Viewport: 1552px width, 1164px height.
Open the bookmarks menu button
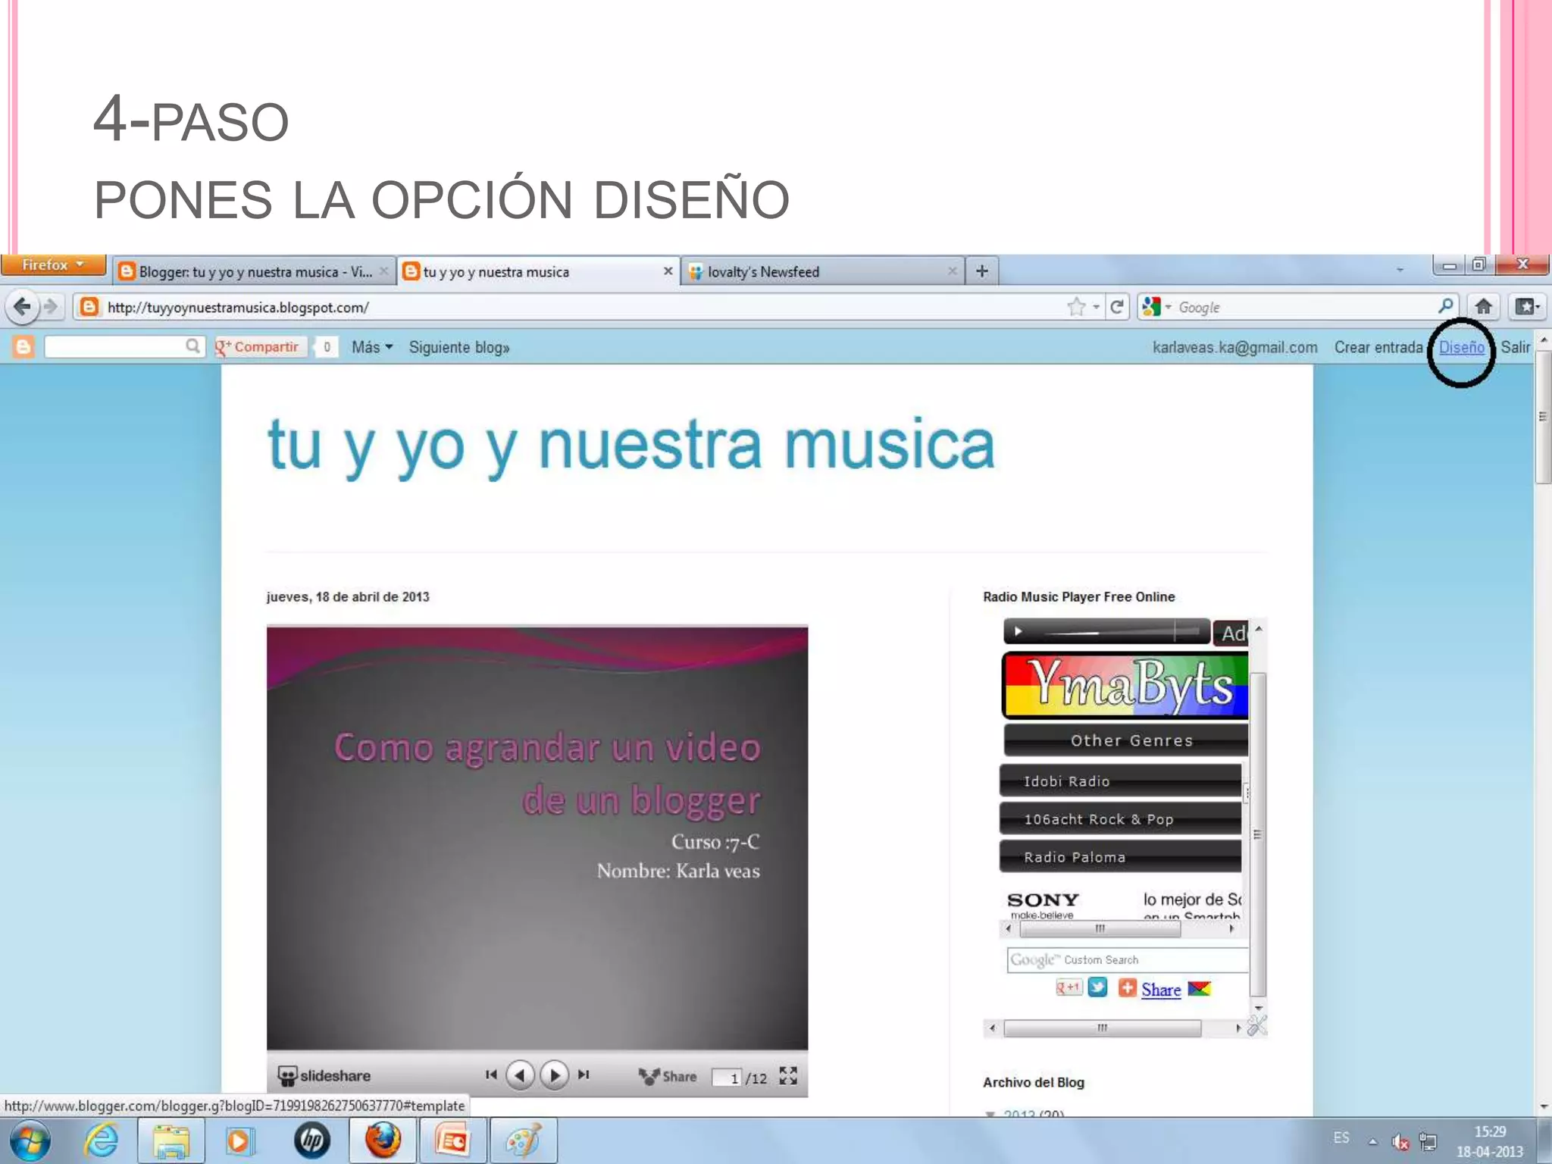(1527, 306)
